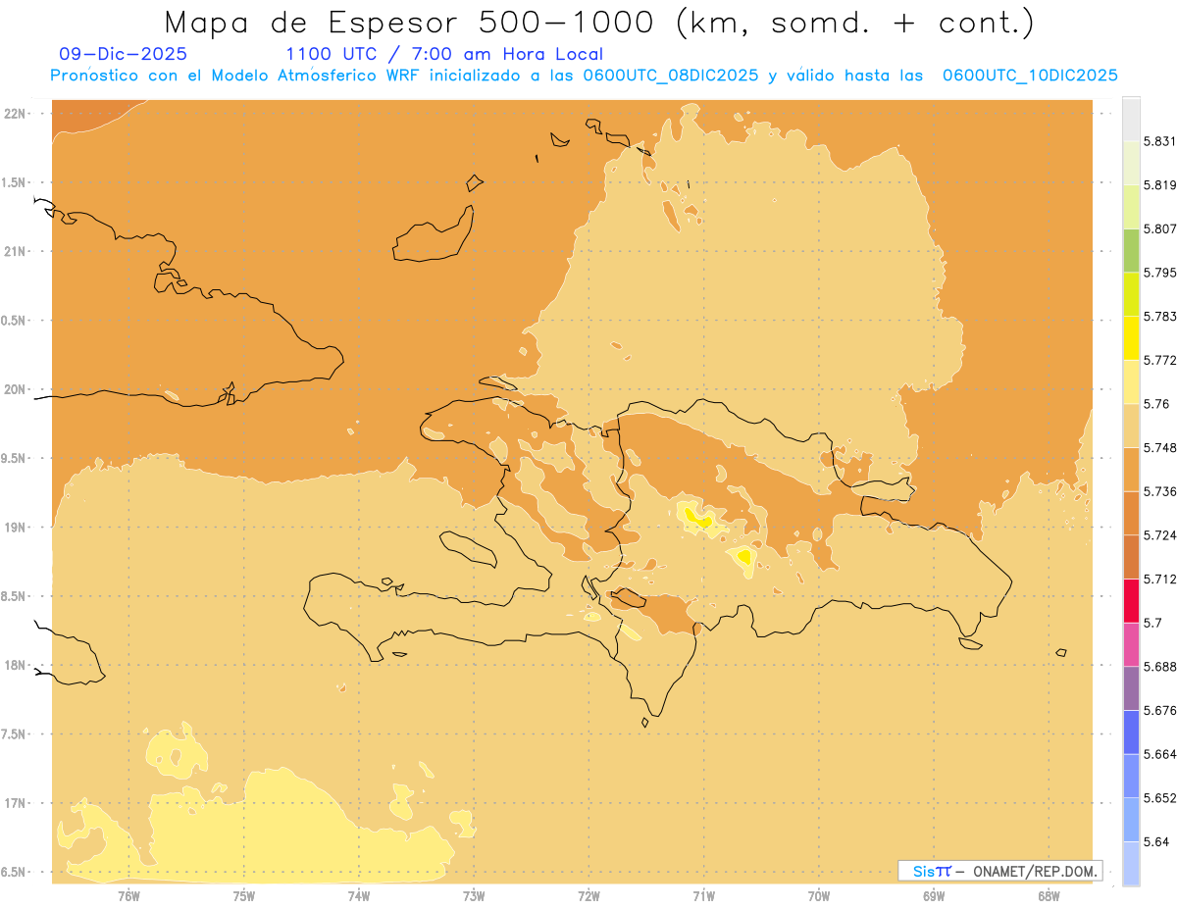Click the colorbar value "5.688"

1159,667
